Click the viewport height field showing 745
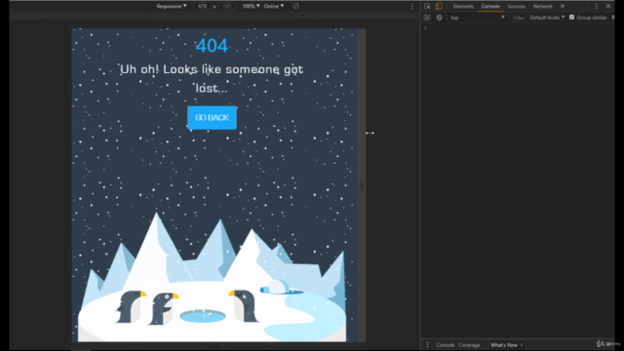 click(226, 7)
